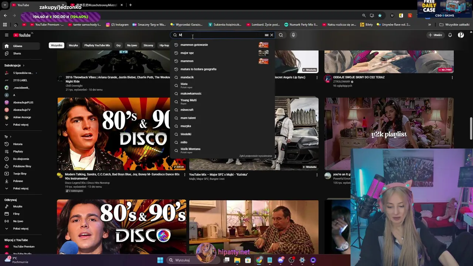Choose the 'Malik Montana' suggestion
The height and width of the screenshot is (266, 473).
[x=222, y=150]
